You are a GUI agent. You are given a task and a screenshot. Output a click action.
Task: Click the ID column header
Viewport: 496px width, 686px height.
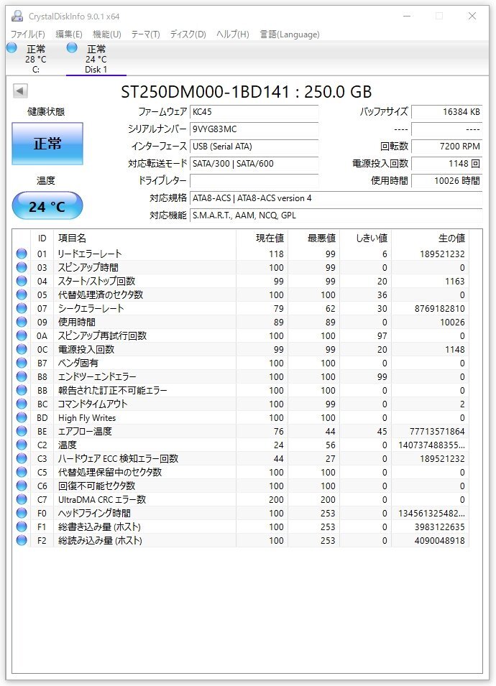[x=42, y=238]
